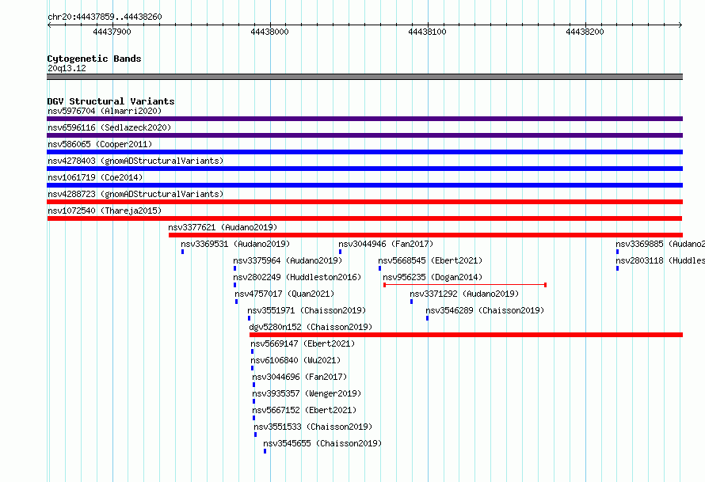The image size is (705, 482).
Task: Open nsv4278403 (gnomADStructuralVariants) label
Action: coord(135,161)
